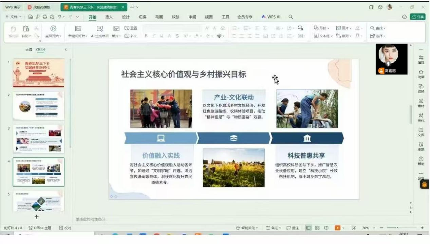This screenshot has width=430, height=244.
Task: Select slide 2 thumbnail in slide panel
Action: [38, 106]
